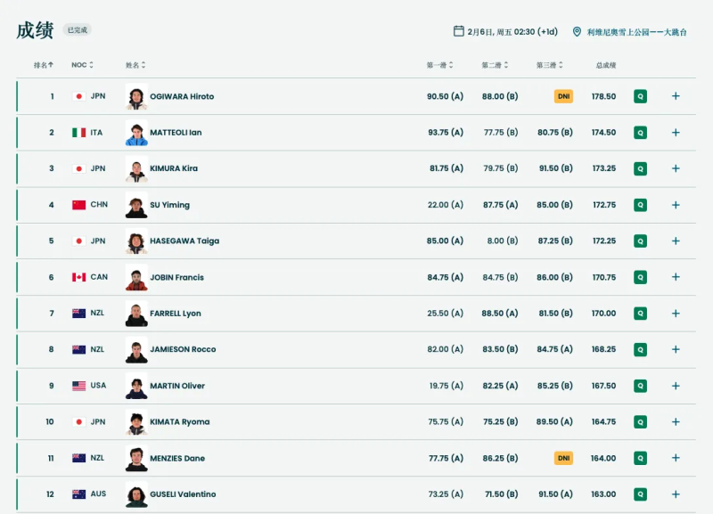Expand SU Yiming's result details plus icon
The height and width of the screenshot is (514, 713).
click(x=676, y=205)
